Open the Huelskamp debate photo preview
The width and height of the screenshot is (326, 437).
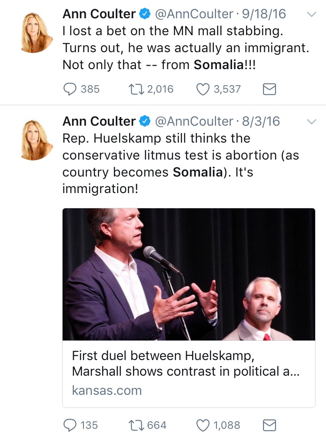(x=189, y=274)
